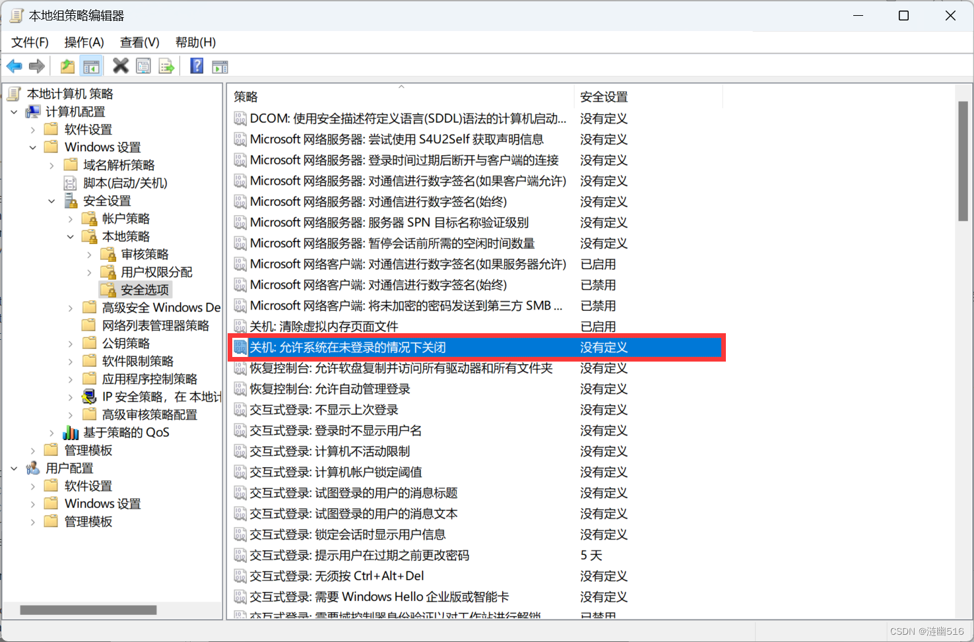This screenshot has width=974, height=642.
Task: Toggle the show/hide console tree icon
Action: [91, 66]
